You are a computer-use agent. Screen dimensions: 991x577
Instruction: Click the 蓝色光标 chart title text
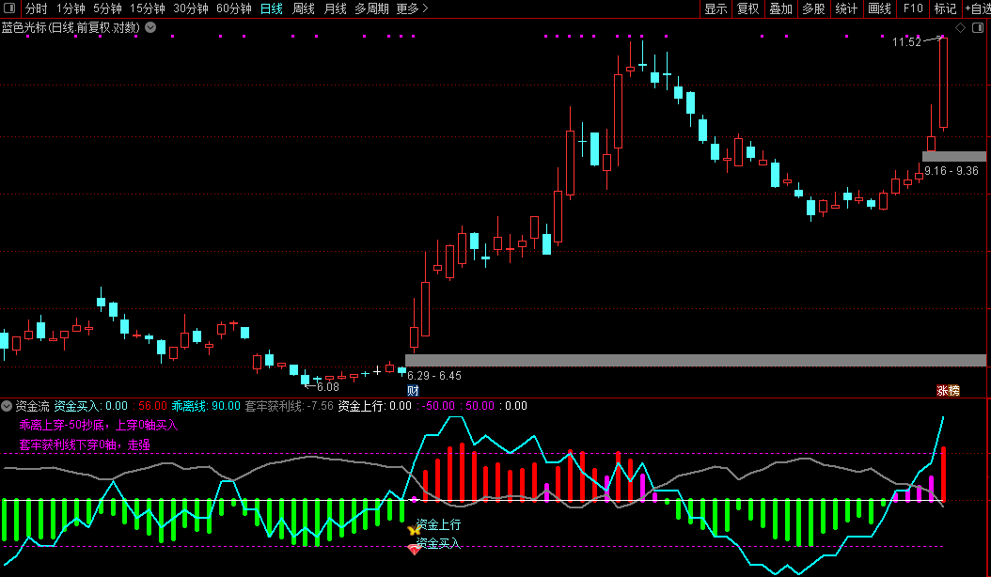click(71, 27)
